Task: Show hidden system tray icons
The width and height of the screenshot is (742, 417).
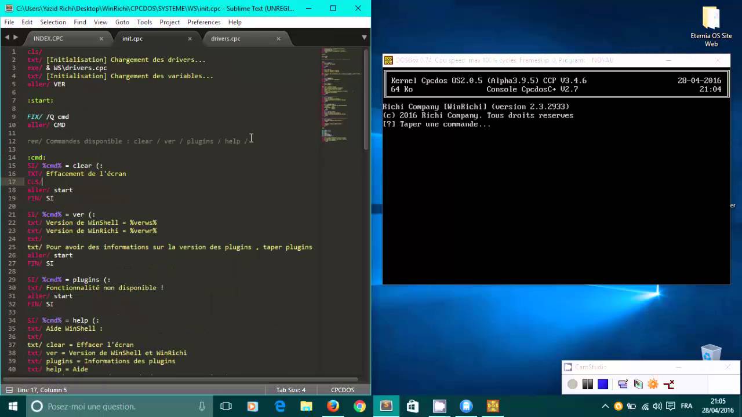Action: click(x=605, y=406)
